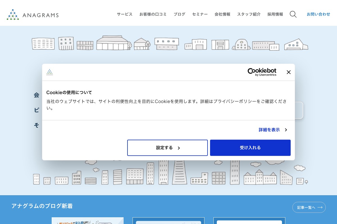
Task: Open cookie settings via 設定する
Action: tap(164, 148)
